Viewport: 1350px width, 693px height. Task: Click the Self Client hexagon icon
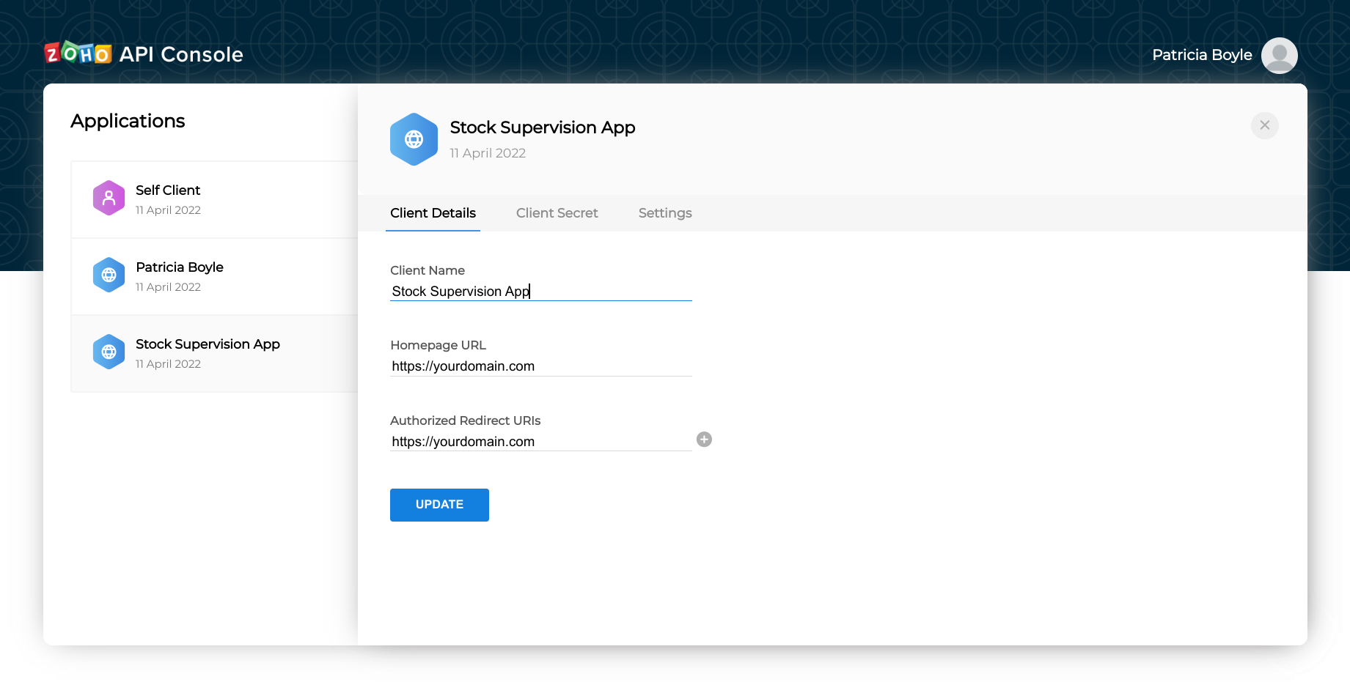coord(109,198)
